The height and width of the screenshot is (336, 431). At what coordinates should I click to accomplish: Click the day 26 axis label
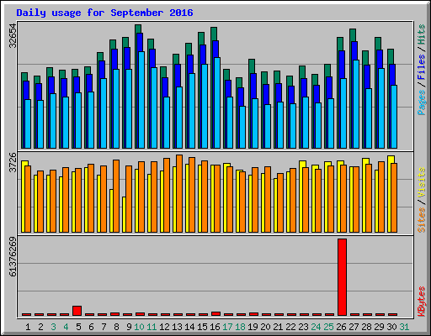341,327
